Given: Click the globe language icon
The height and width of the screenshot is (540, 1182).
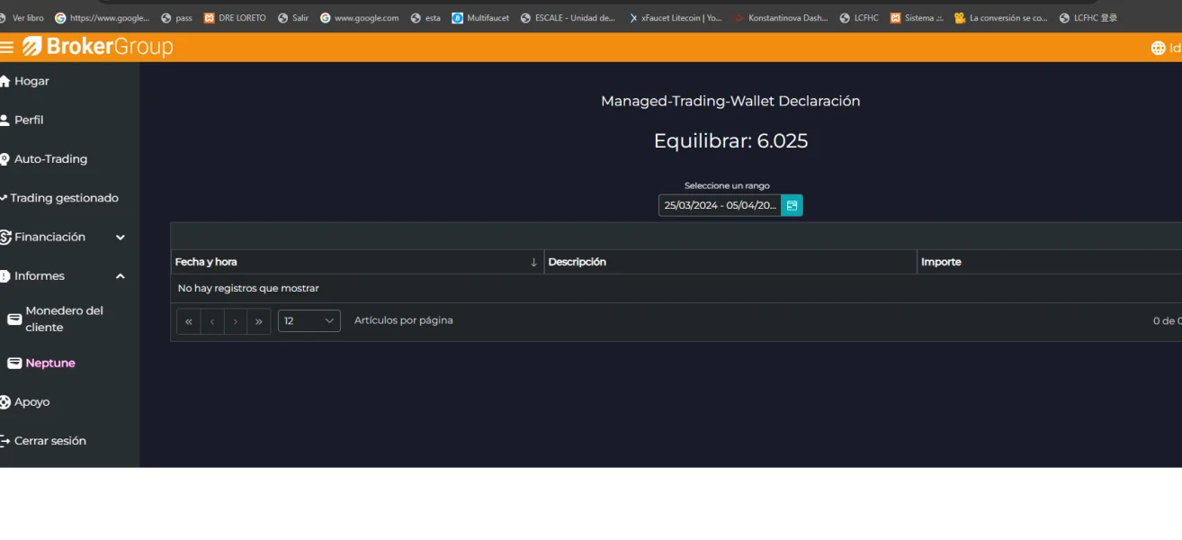Looking at the screenshot, I should [1158, 48].
